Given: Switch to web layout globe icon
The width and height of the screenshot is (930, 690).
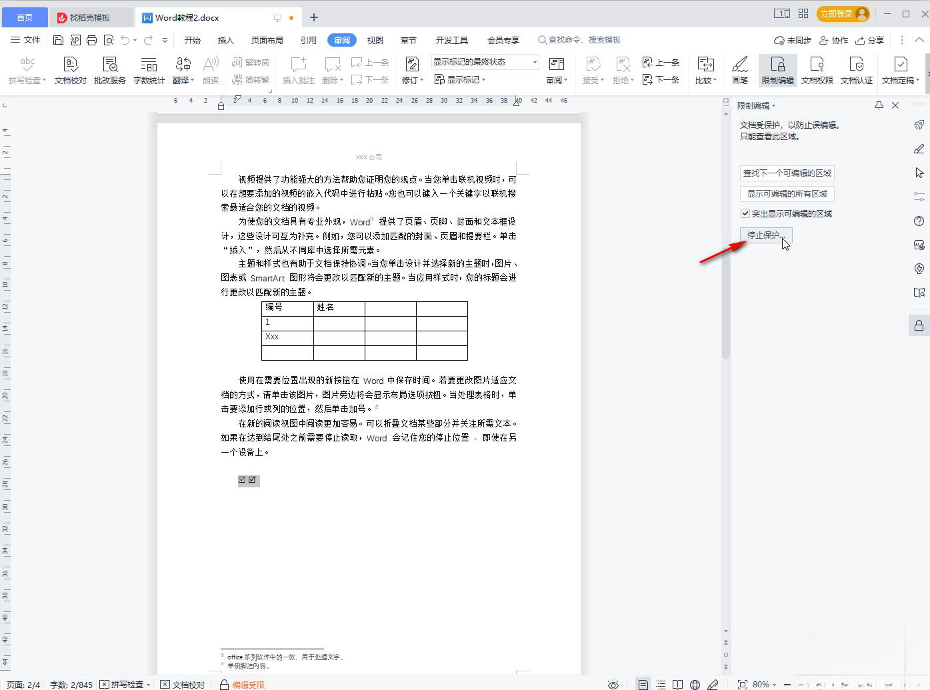Looking at the screenshot, I should click(x=695, y=684).
